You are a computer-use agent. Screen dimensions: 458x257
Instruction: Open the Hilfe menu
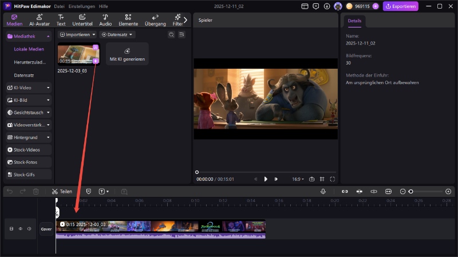click(x=104, y=6)
